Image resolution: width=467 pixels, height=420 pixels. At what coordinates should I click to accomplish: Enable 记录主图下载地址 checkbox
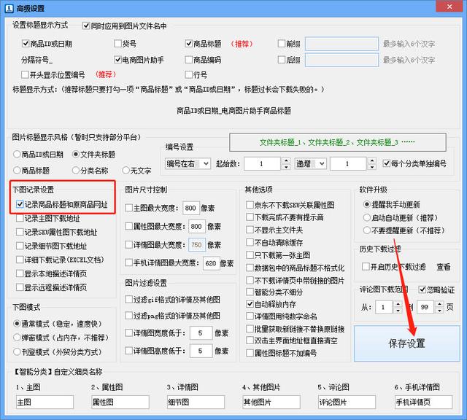pos(20,219)
